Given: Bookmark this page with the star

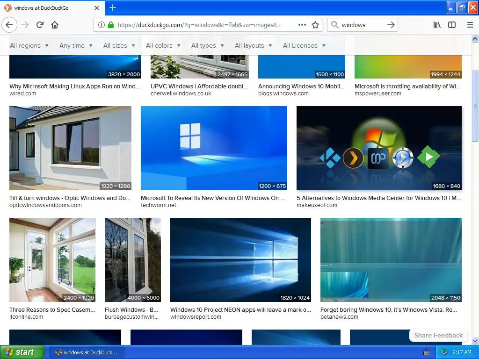Looking at the screenshot, I should pos(315,25).
